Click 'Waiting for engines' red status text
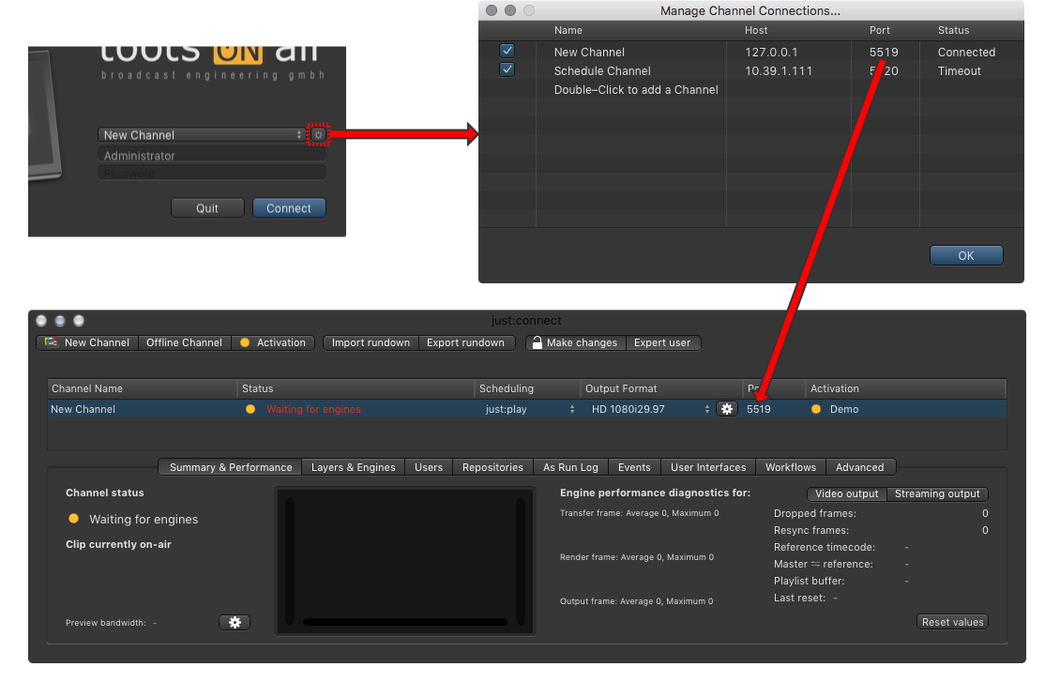This screenshot has height=682, width=1045. [313, 409]
